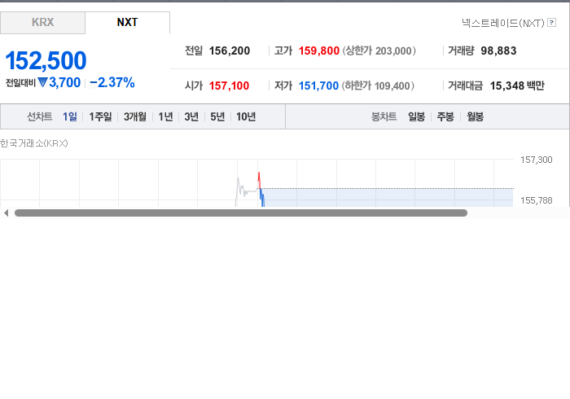Select the 1주일 line chart period

click(100, 116)
